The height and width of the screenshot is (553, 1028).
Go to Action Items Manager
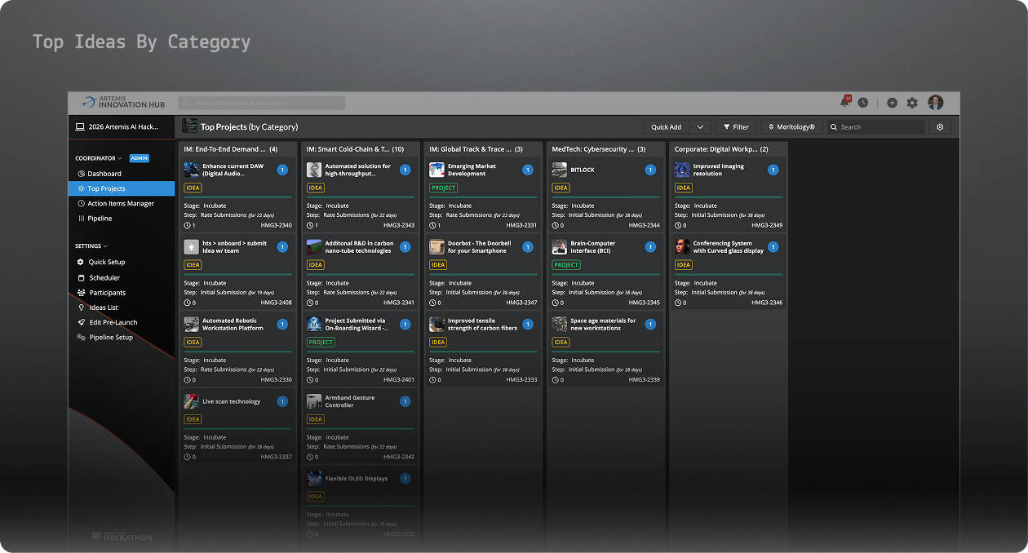coord(121,204)
